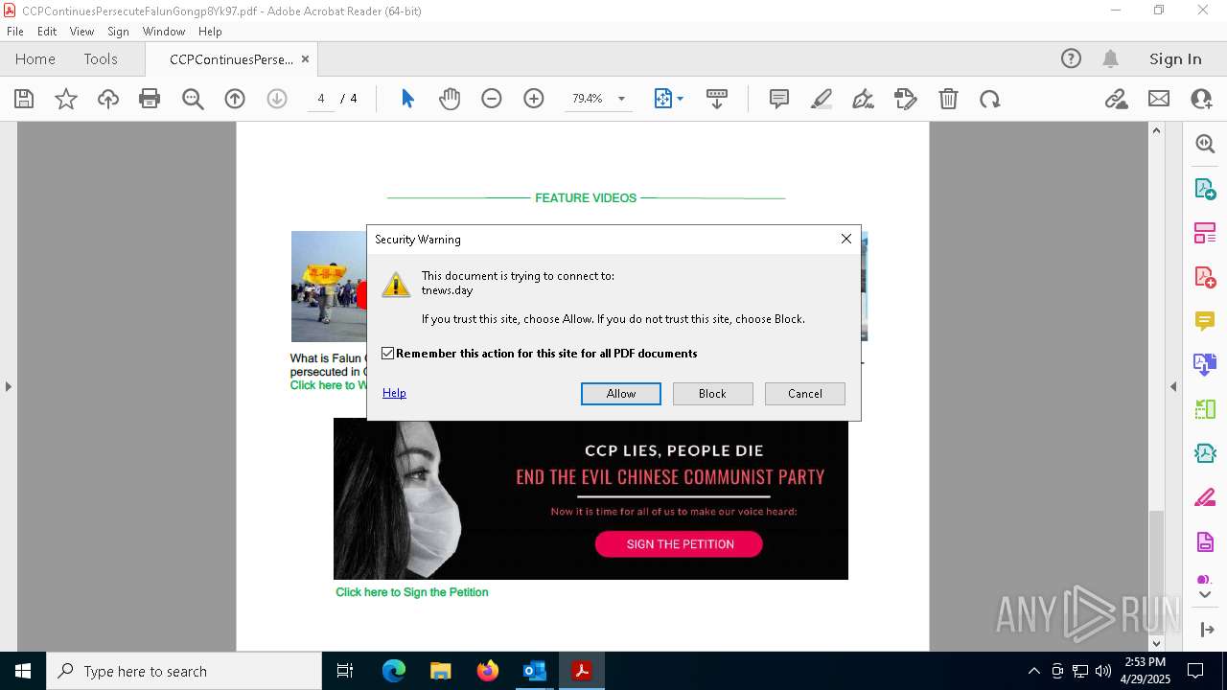The width and height of the screenshot is (1227, 690).
Task: Switch to the Tools tab
Action: click(x=101, y=58)
